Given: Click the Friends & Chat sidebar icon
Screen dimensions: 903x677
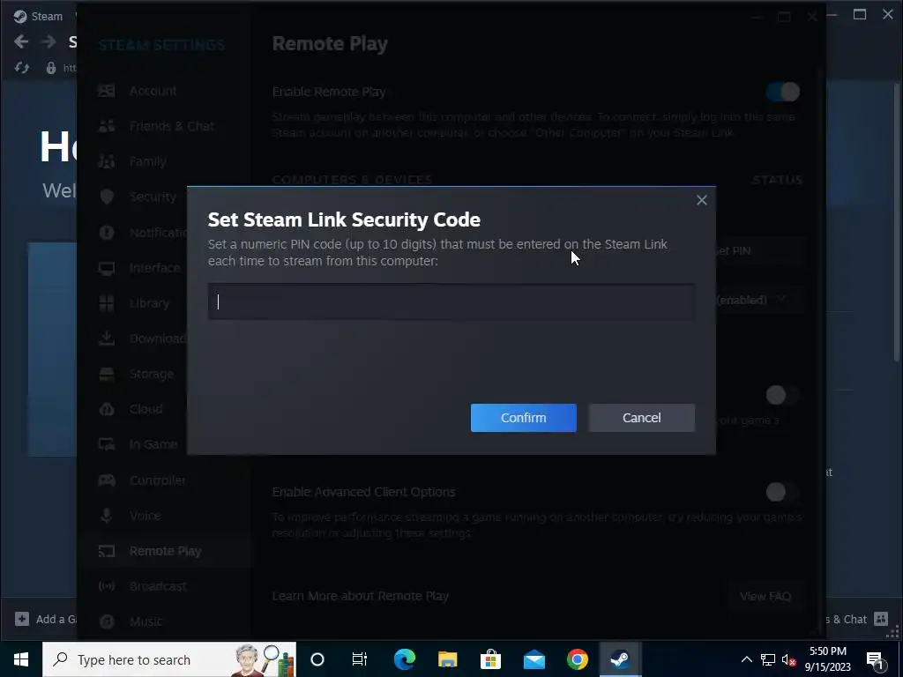Looking at the screenshot, I should [107, 125].
